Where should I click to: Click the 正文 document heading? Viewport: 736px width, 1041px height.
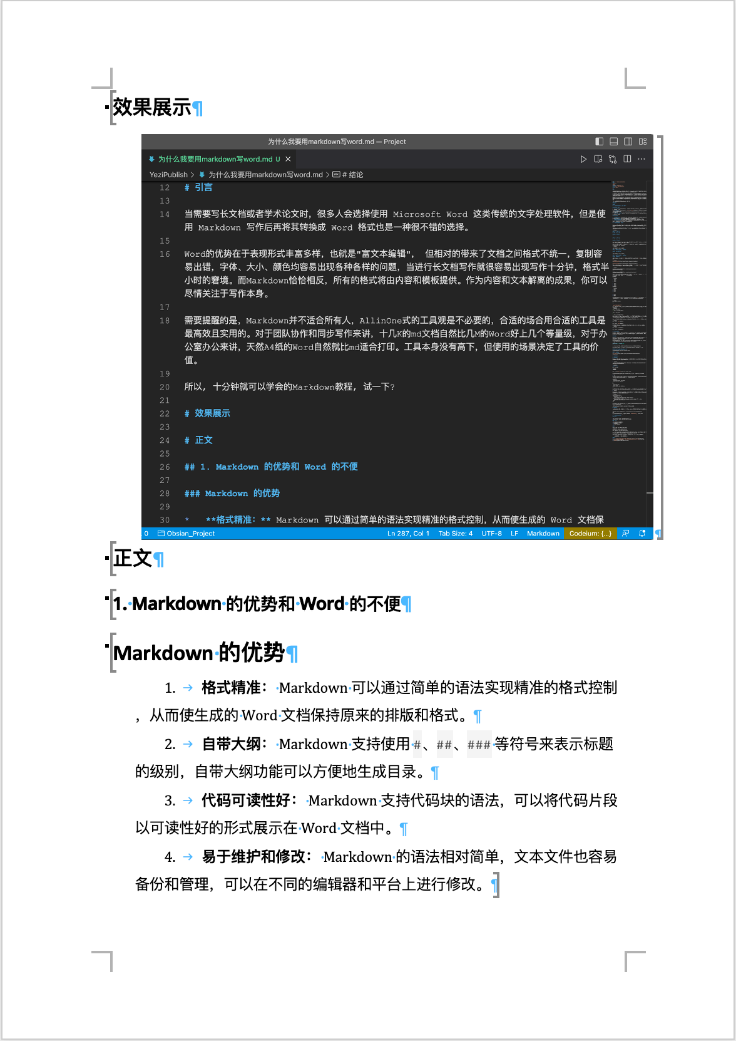pyautogui.click(x=133, y=558)
